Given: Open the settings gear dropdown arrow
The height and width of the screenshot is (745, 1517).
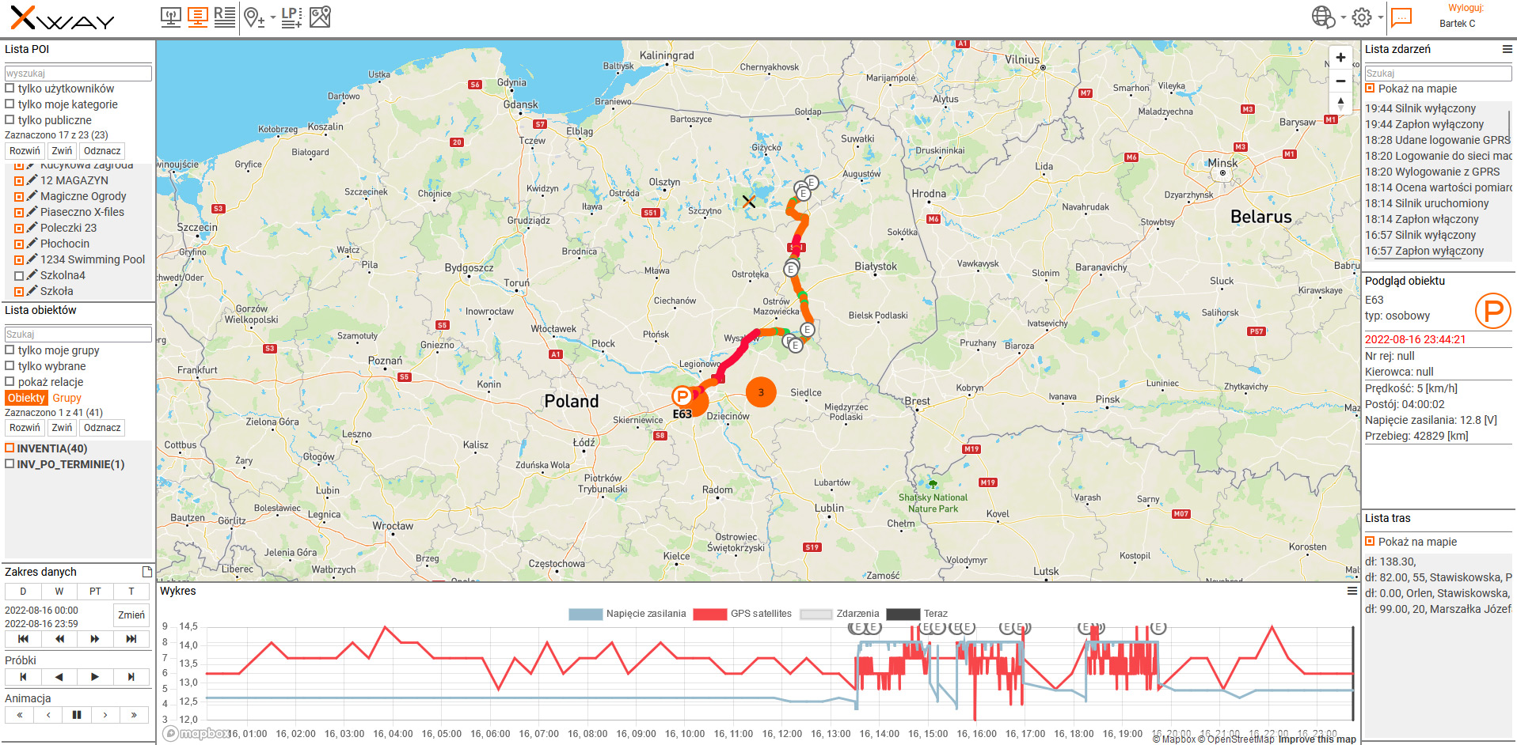Looking at the screenshot, I should tap(1380, 17).
